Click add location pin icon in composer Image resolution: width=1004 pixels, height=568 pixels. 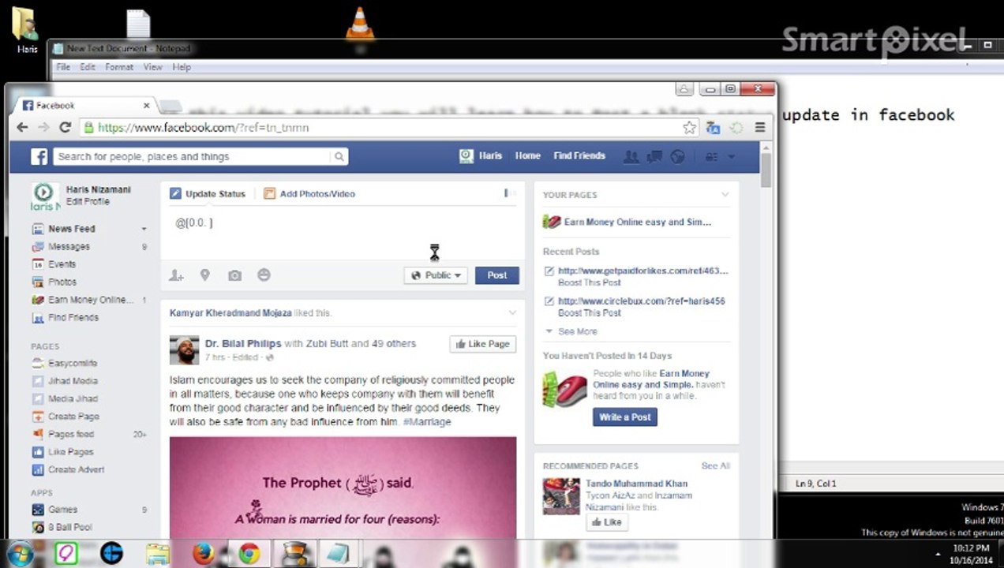pos(205,275)
